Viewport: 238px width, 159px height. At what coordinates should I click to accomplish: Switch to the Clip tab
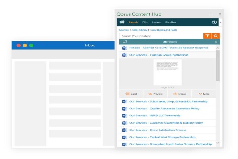pos(144,22)
